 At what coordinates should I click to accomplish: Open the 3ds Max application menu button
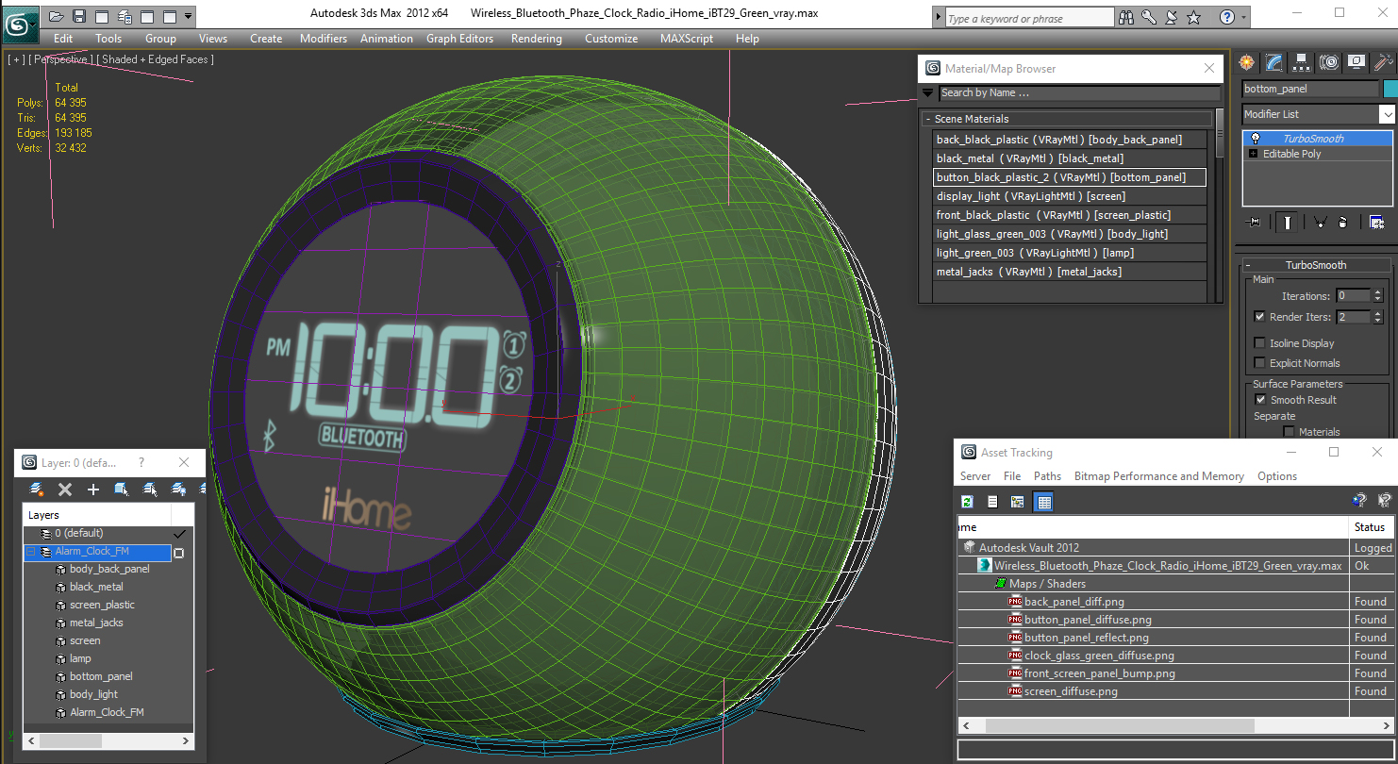[x=21, y=23]
